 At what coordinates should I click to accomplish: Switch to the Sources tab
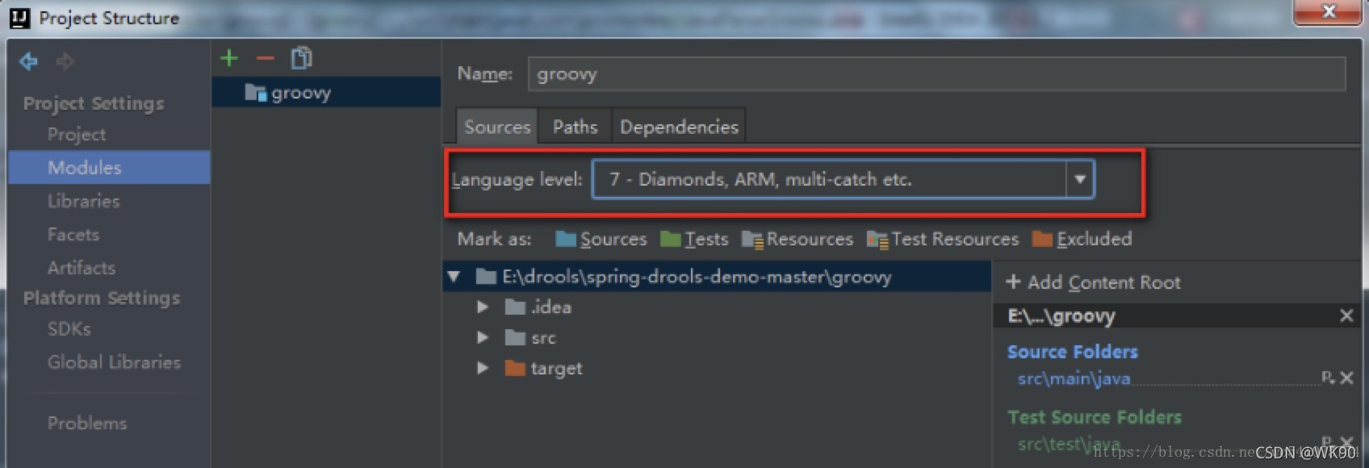(497, 127)
